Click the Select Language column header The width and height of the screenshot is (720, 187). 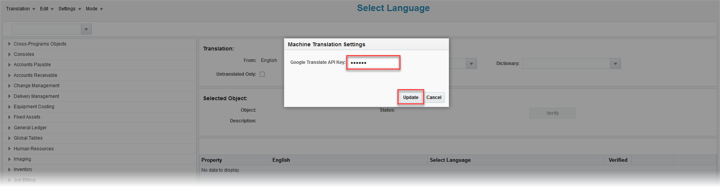516,160
